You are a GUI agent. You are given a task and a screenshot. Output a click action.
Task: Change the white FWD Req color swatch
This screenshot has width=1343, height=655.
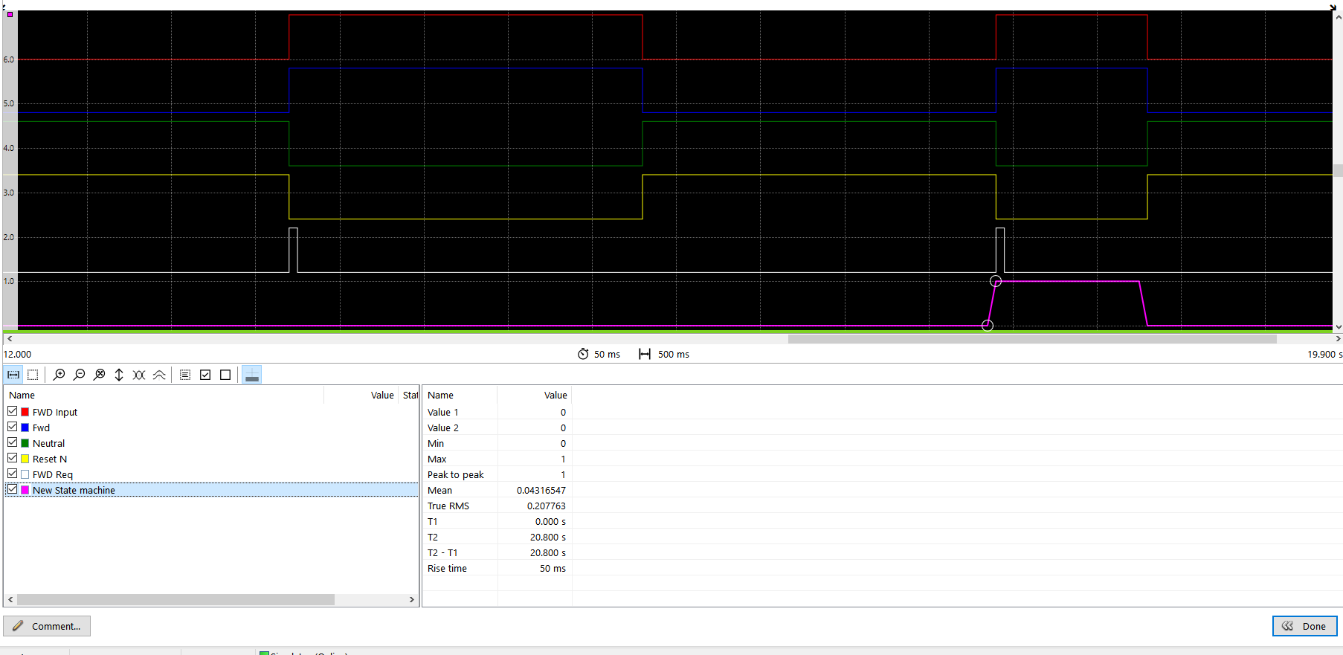25,474
